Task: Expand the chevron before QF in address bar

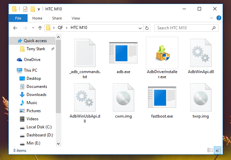Action: click(54, 28)
